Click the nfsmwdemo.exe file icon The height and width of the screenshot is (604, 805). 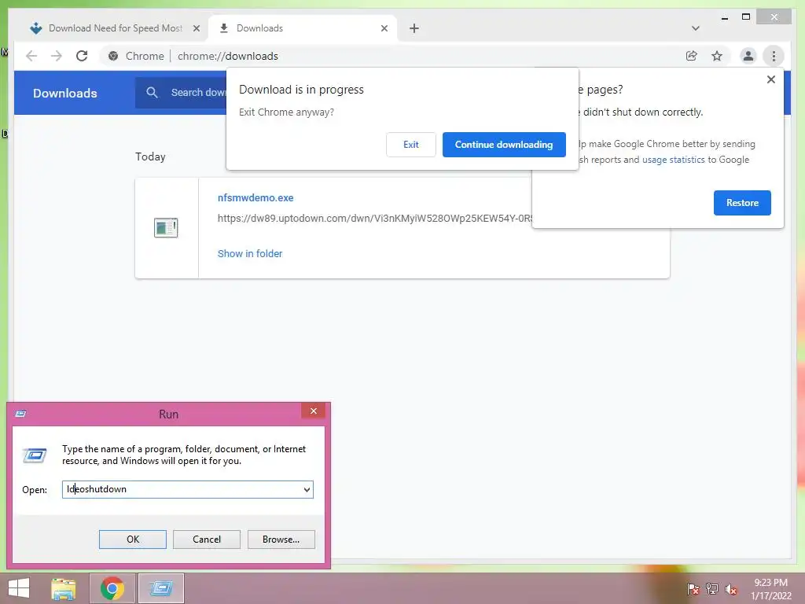pos(166,227)
